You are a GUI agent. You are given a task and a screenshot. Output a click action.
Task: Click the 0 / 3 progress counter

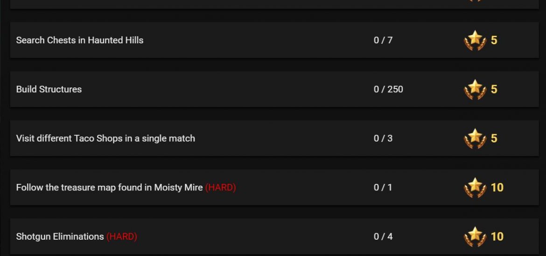pos(383,138)
